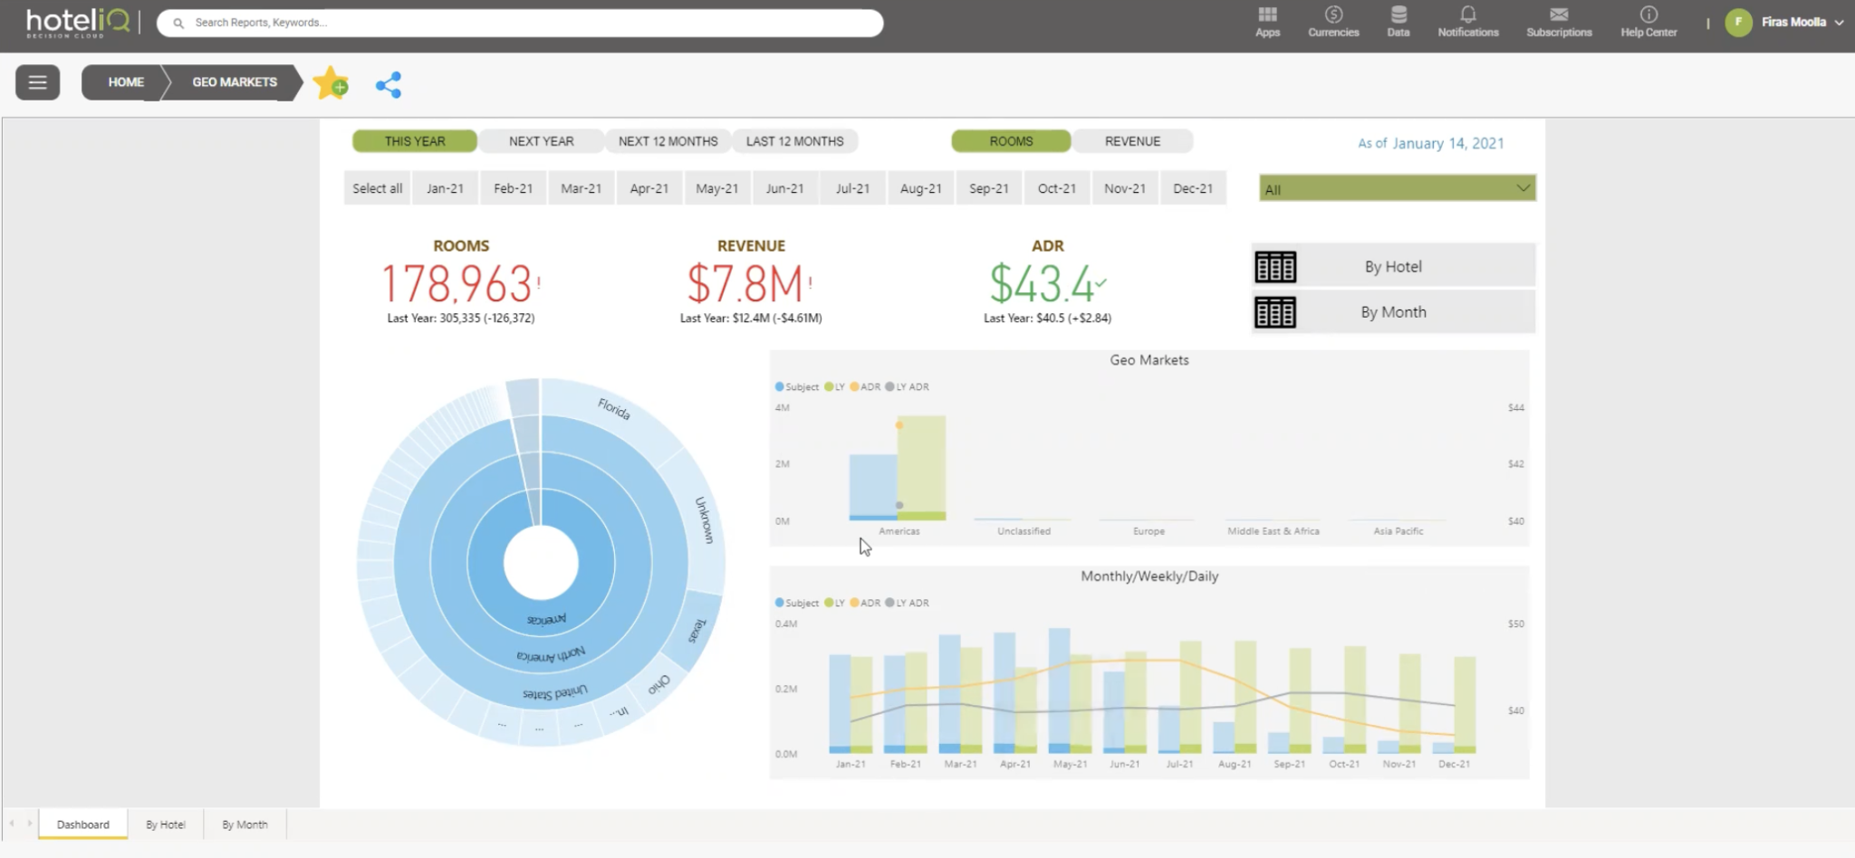1855x858 pixels.
Task: Expand the All filter dropdown
Action: tap(1397, 188)
